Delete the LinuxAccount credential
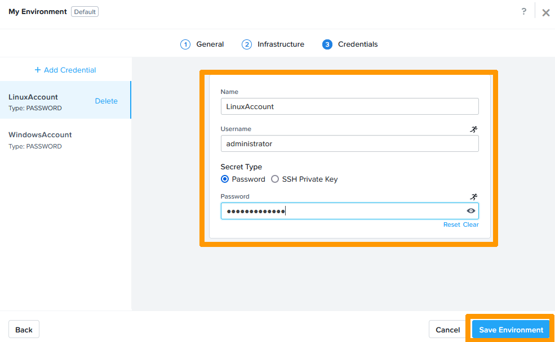Screen dimensions: 555x342 tap(106, 101)
